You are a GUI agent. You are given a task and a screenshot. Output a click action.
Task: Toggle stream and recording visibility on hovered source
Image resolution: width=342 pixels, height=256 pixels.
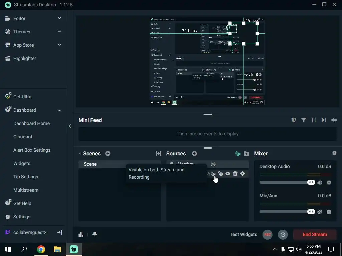213,174
